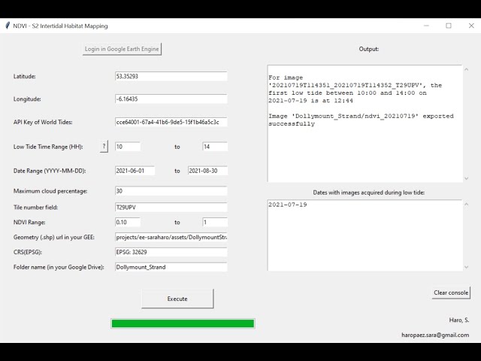
Task: Click the Clear console button
Action: 451,293
